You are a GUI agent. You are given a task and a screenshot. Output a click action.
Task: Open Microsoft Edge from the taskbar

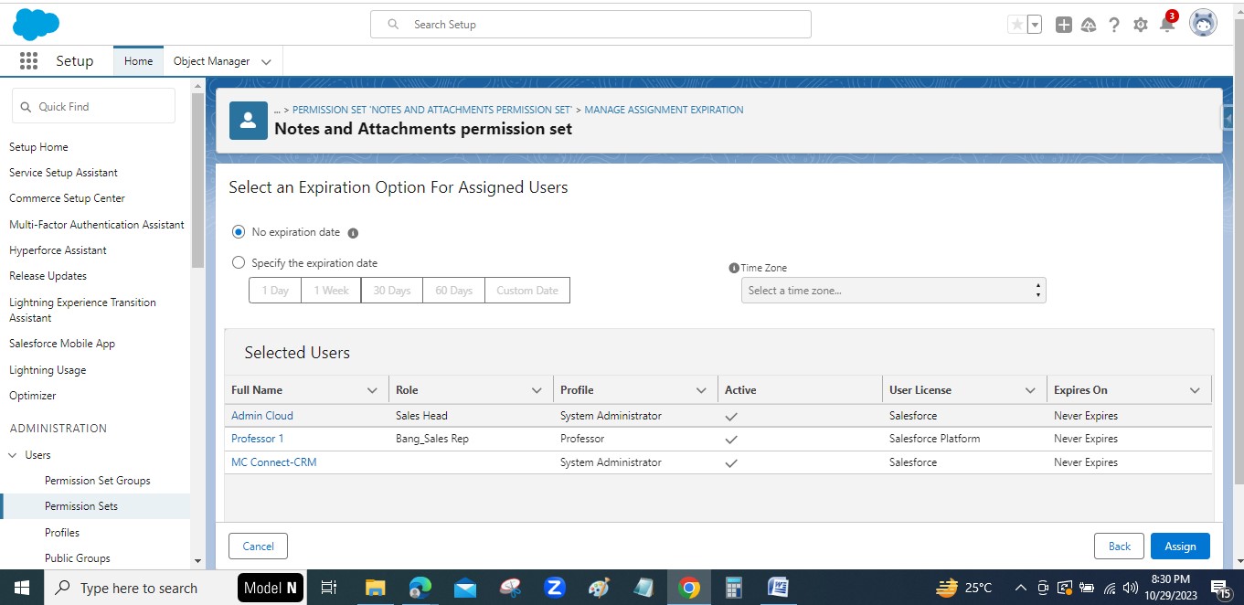(x=420, y=588)
